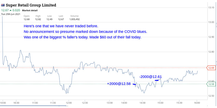217x108 pixels.
Task: Click the Volume value 1,005,492
Action: point(74,19)
